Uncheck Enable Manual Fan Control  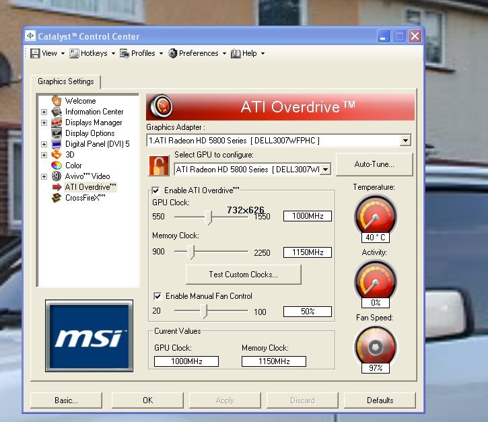[158, 296]
